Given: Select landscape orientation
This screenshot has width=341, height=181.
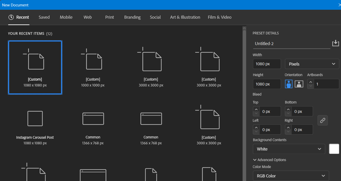Looking at the screenshot, I should [x=299, y=84].
